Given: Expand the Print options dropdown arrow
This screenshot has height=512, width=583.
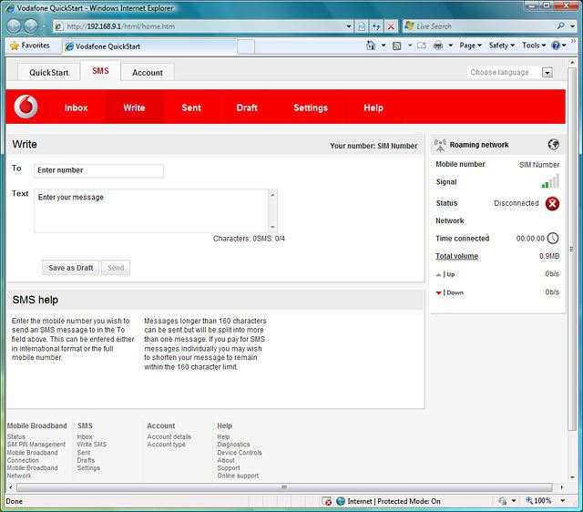Looking at the screenshot, I should point(450,46).
